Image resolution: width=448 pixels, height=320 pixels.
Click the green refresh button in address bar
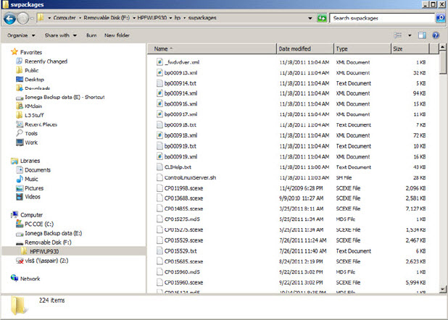pos(322,17)
